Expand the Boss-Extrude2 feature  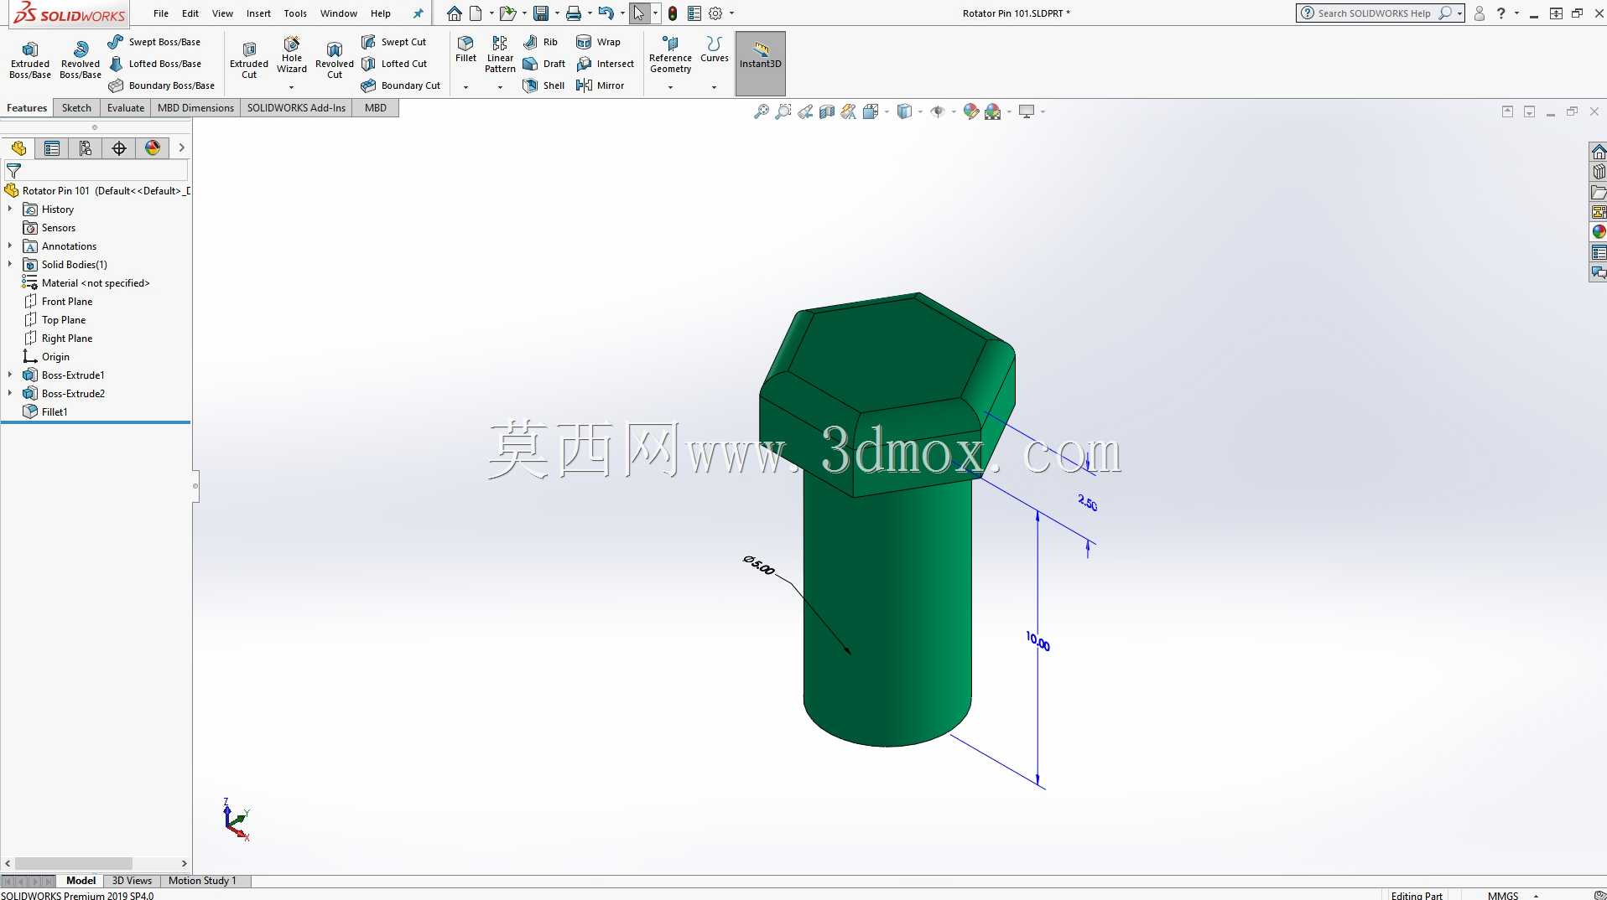[x=10, y=393]
